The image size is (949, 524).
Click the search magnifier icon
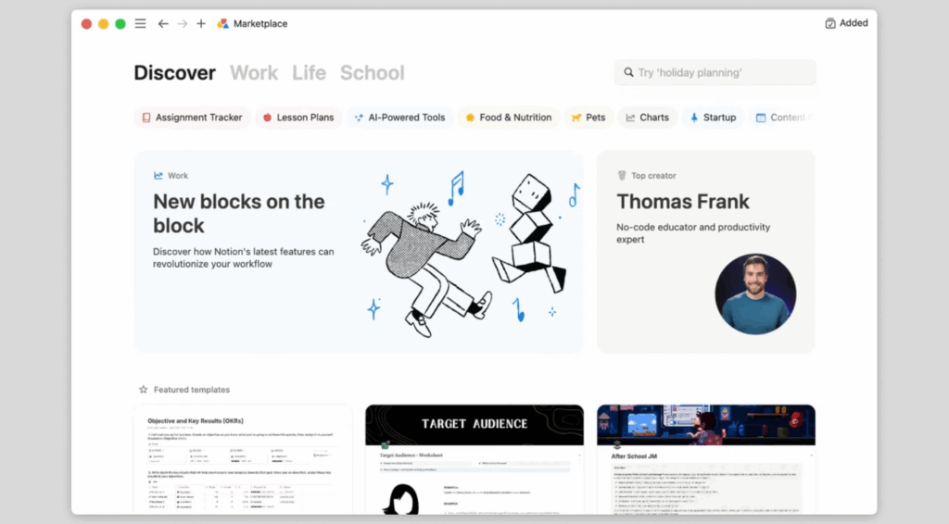[627, 72]
